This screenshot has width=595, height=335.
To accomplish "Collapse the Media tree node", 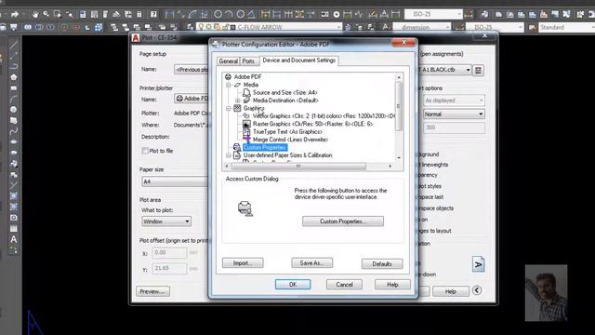I will click(x=229, y=85).
